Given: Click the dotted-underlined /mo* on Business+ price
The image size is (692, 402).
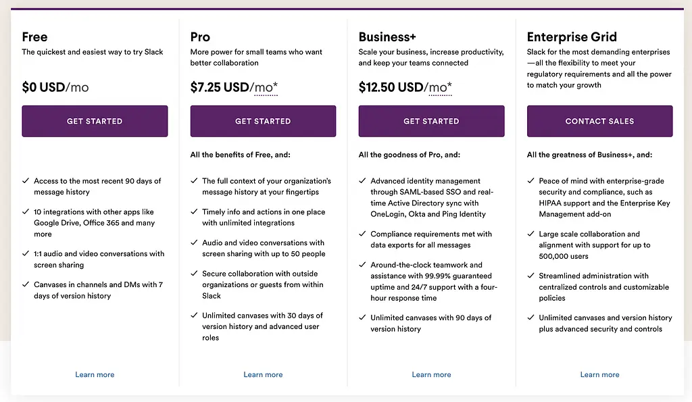Looking at the screenshot, I should coord(439,87).
